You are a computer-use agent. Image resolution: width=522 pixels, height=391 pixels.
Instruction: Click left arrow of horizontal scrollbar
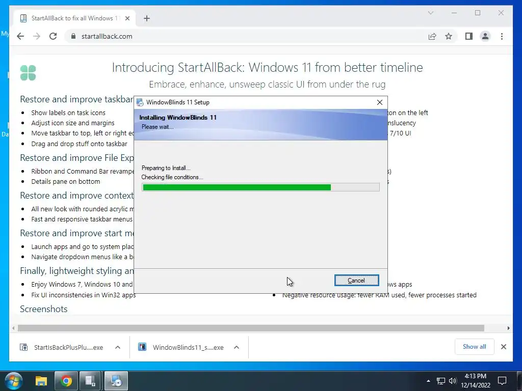point(13,328)
